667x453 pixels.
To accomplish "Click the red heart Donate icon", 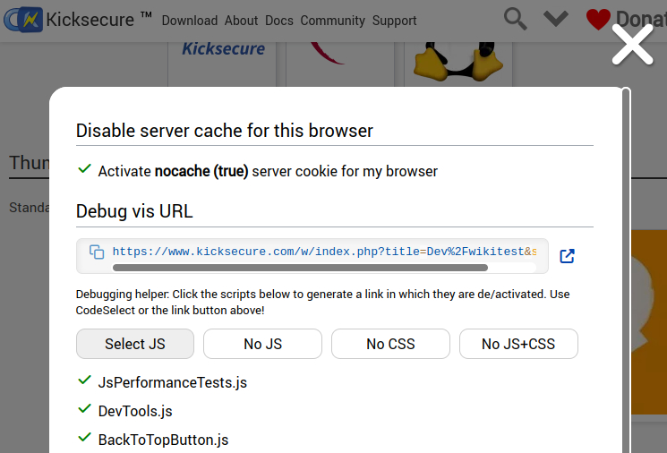I will pyautogui.click(x=598, y=20).
